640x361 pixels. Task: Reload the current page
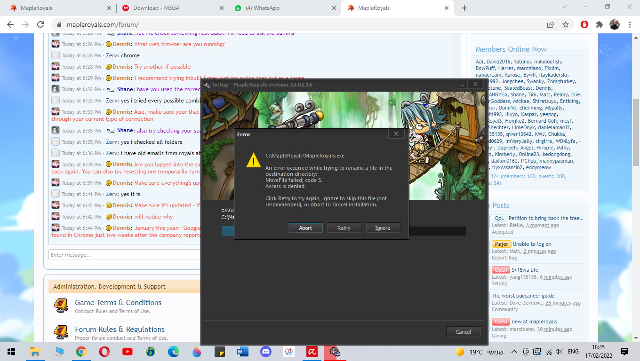click(40, 24)
